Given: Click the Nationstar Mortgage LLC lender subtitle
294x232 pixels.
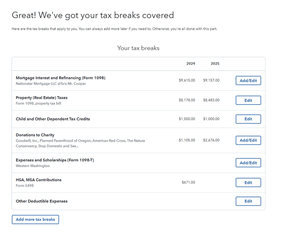Looking at the screenshot, I should [x=51, y=84].
